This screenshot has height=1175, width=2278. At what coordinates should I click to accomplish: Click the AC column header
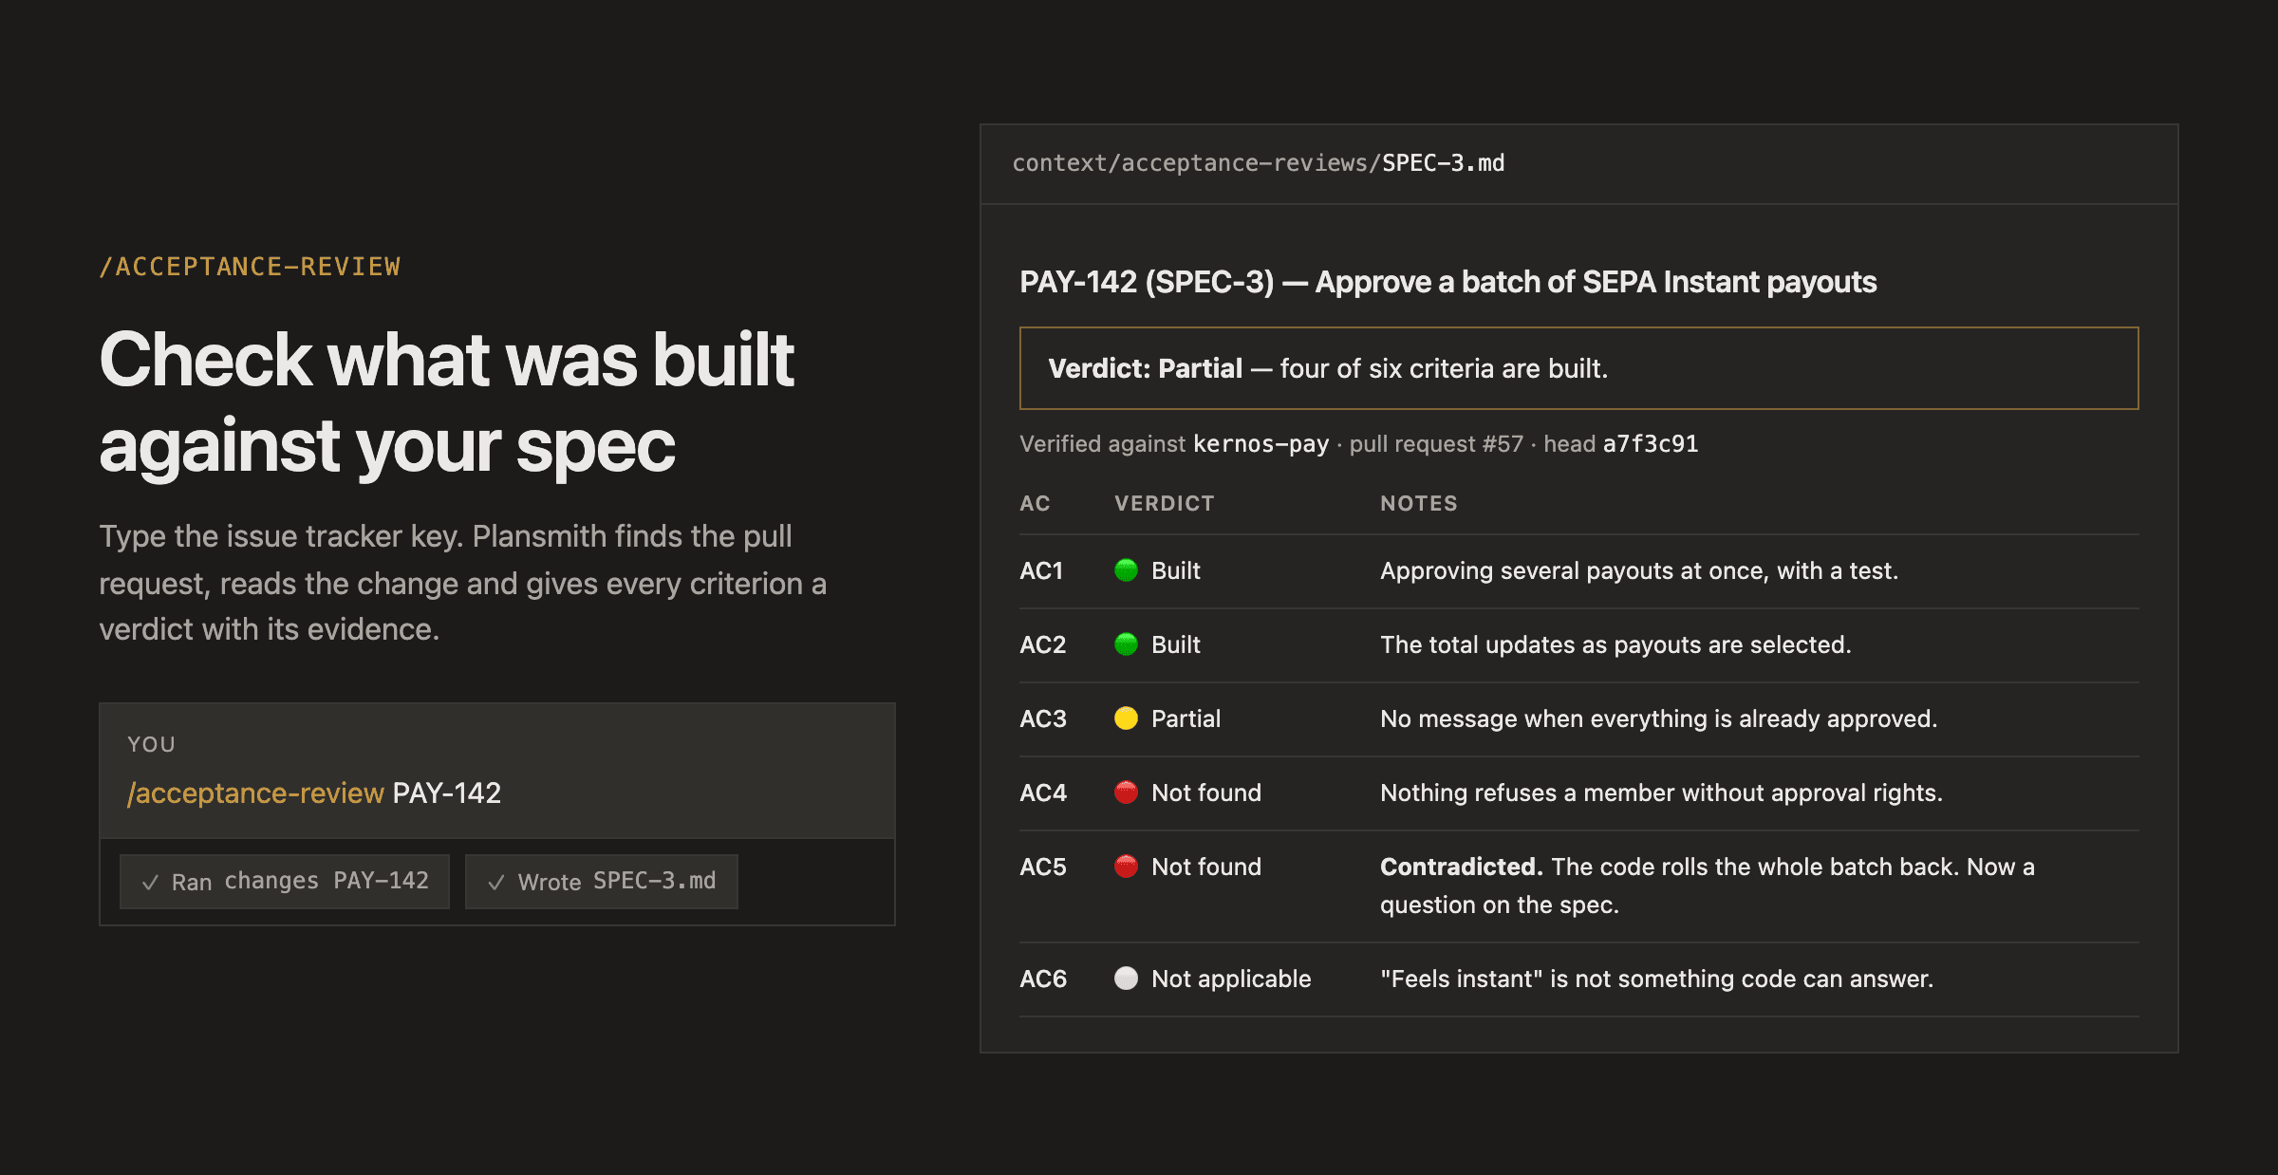click(x=1035, y=504)
